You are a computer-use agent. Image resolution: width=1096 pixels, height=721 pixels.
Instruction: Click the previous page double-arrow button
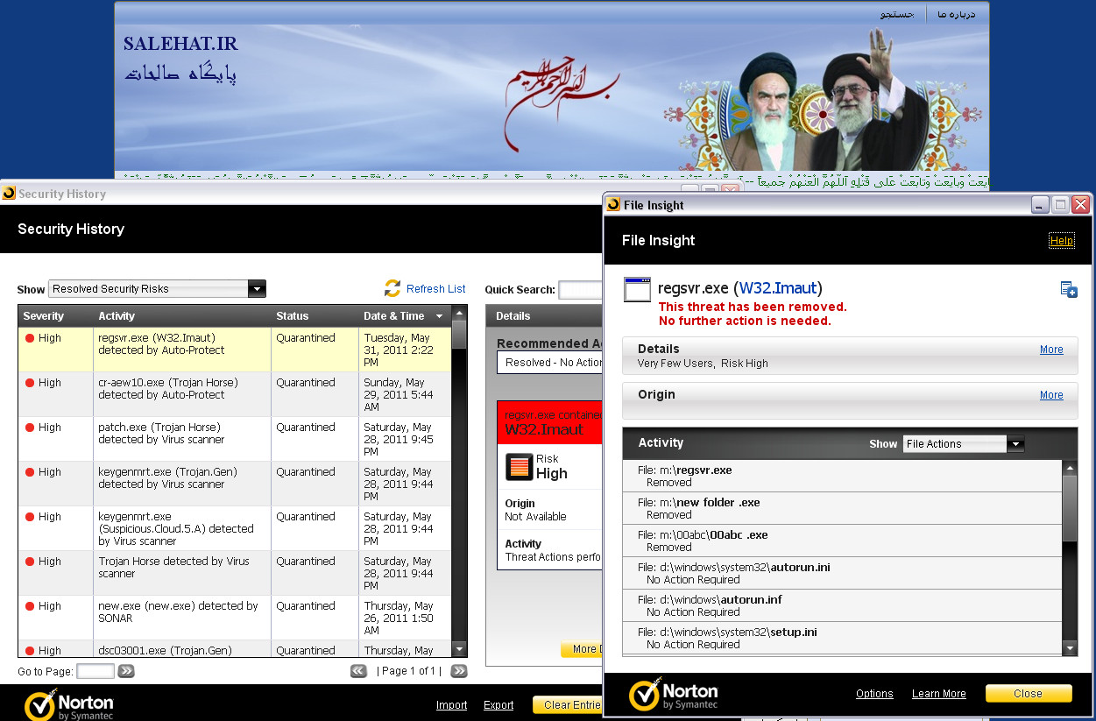pyautogui.click(x=358, y=671)
